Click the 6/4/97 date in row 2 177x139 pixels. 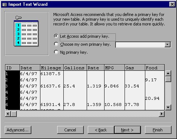click(29, 80)
